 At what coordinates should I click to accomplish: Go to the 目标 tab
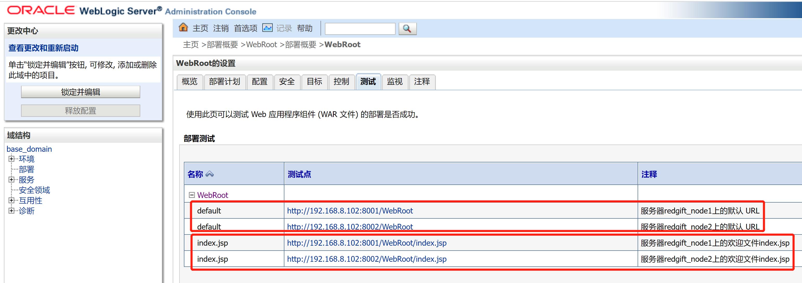click(x=314, y=82)
